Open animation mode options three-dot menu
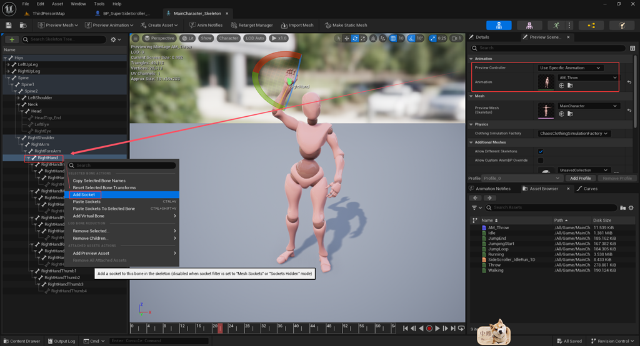Viewport: 640px width, 346px height. coord(569,26)
